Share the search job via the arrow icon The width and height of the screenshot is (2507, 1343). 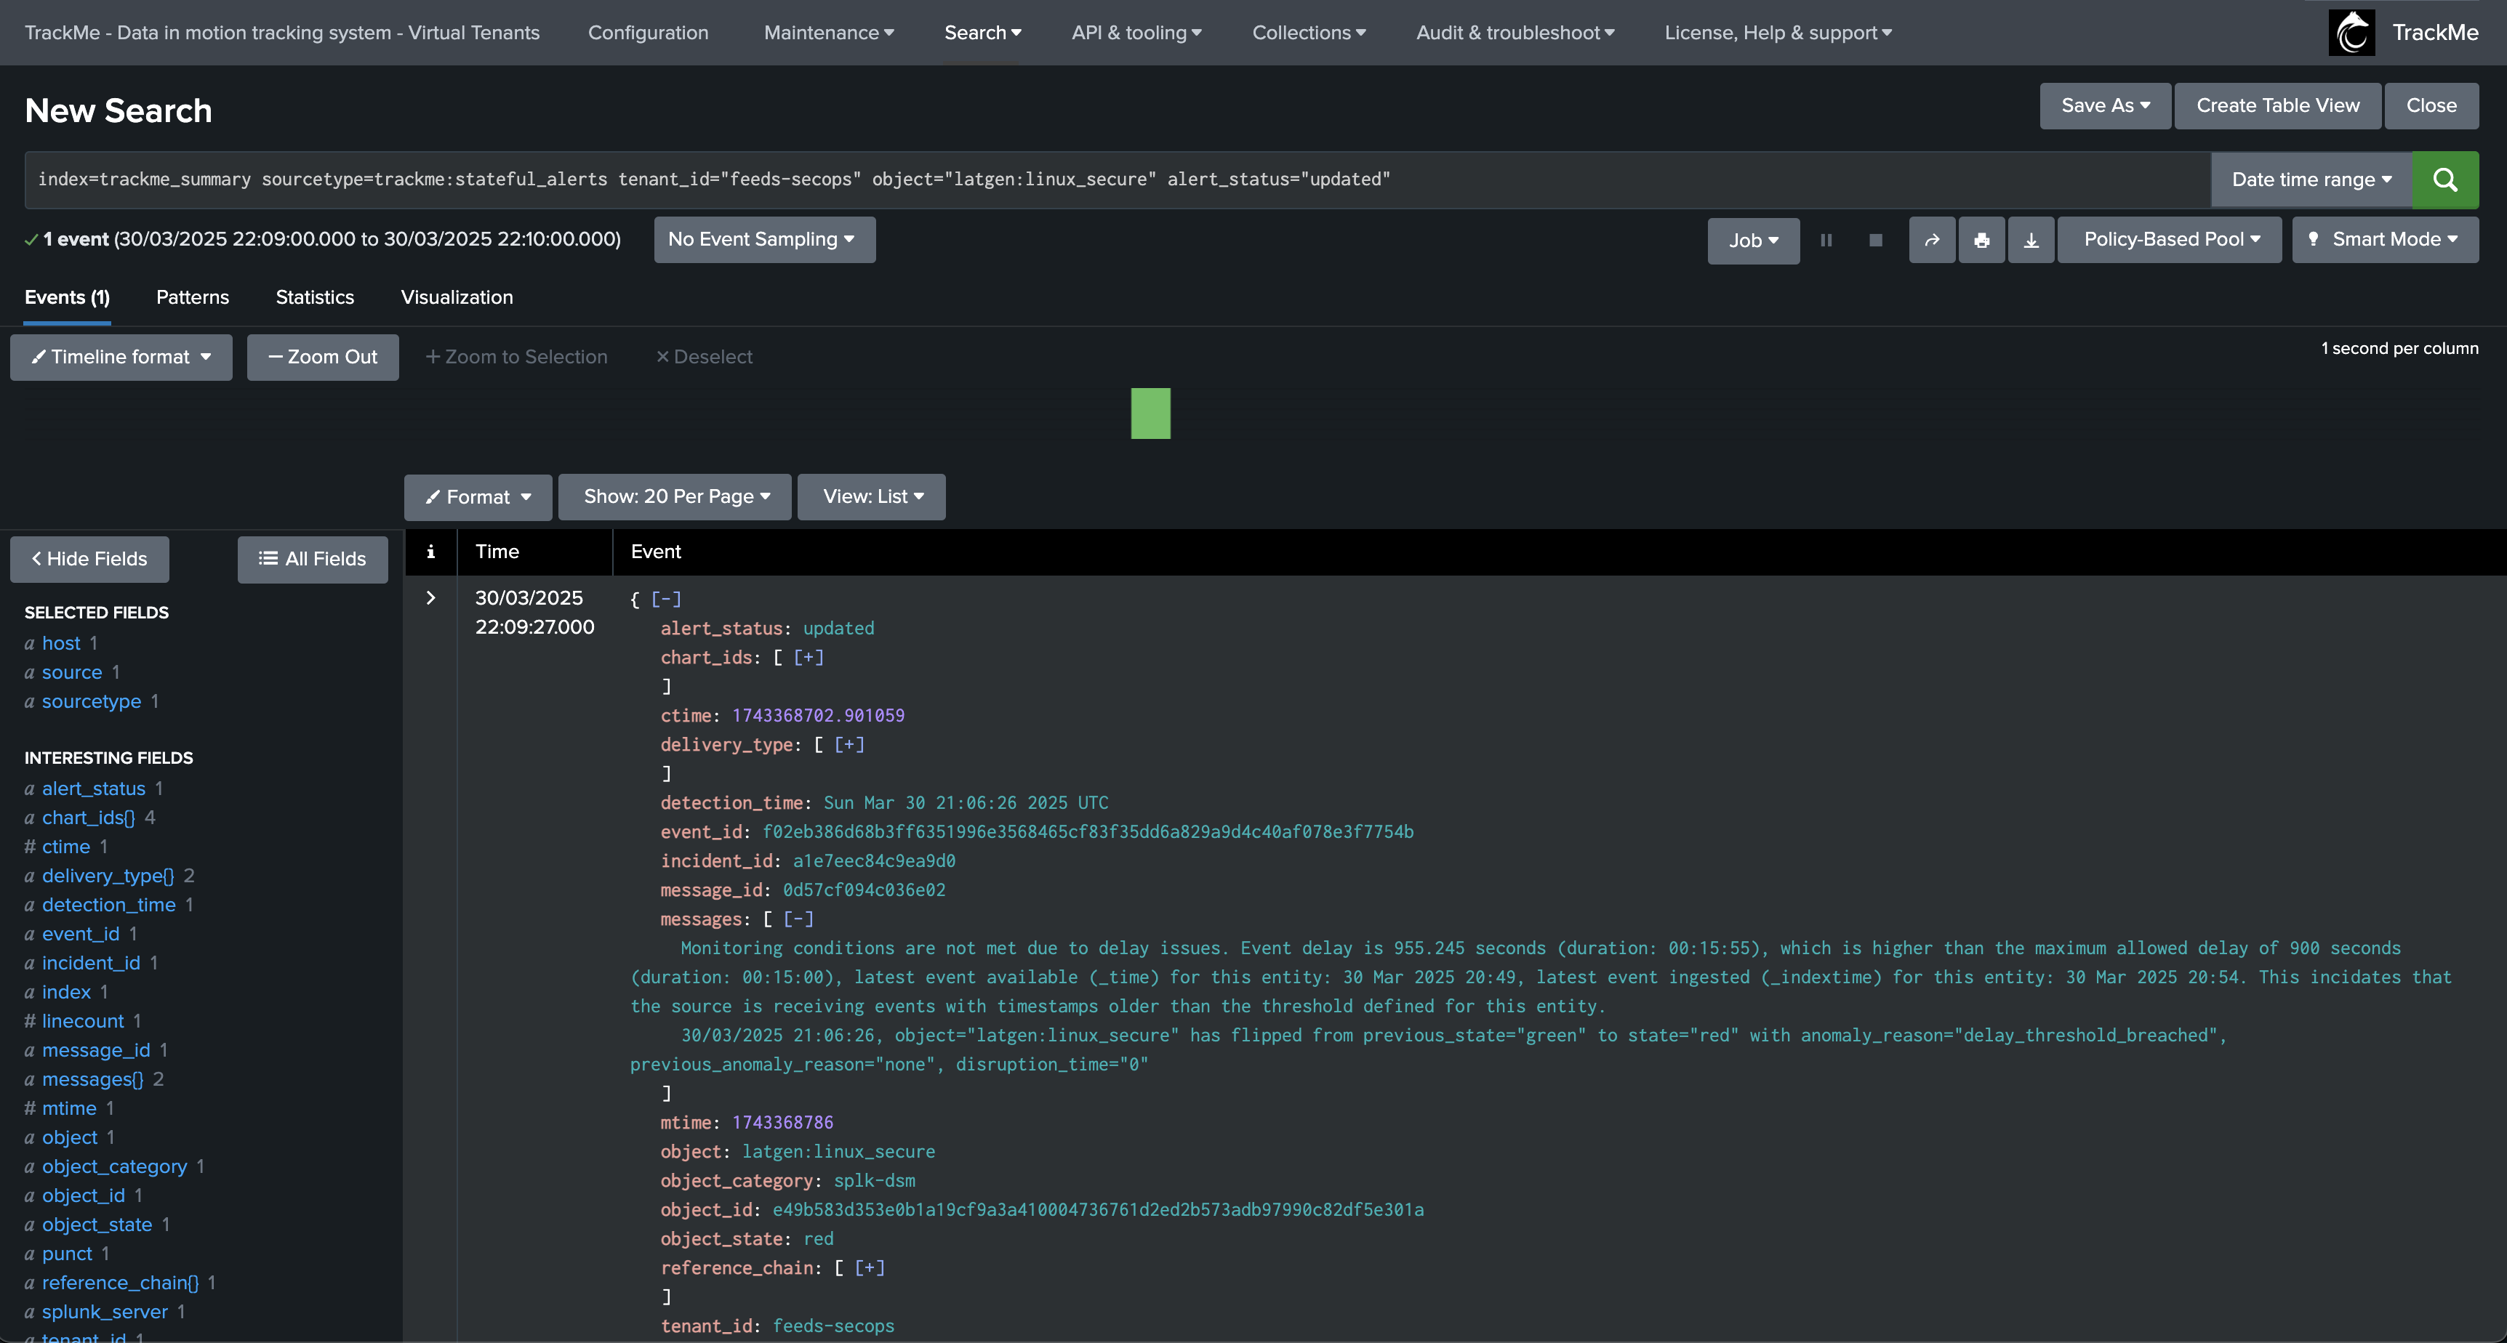[1932, 241]
